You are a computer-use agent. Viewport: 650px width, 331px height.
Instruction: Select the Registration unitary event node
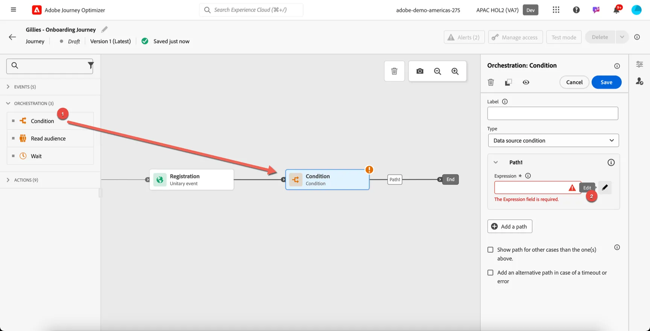[x=191, y=180]
